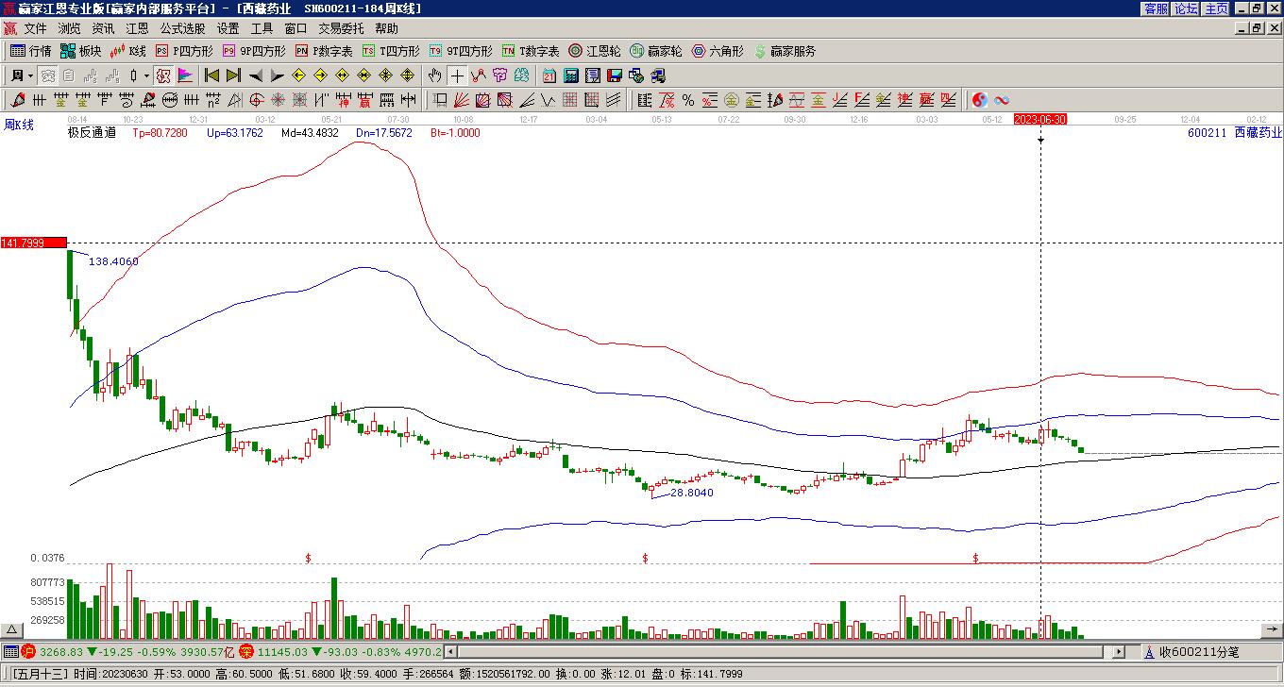Toggle the red 权 adjustment button

point(163,75)
